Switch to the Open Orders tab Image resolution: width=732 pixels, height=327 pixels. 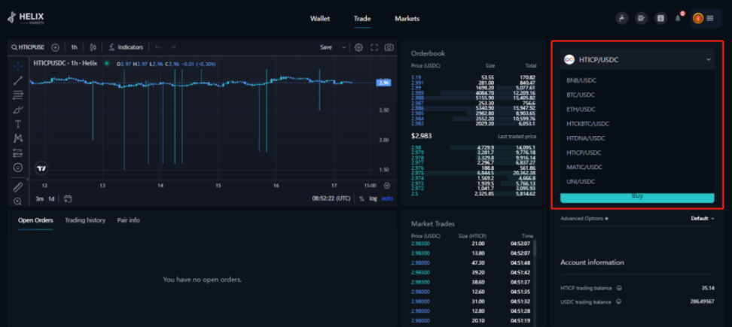(x=35, y=220)
